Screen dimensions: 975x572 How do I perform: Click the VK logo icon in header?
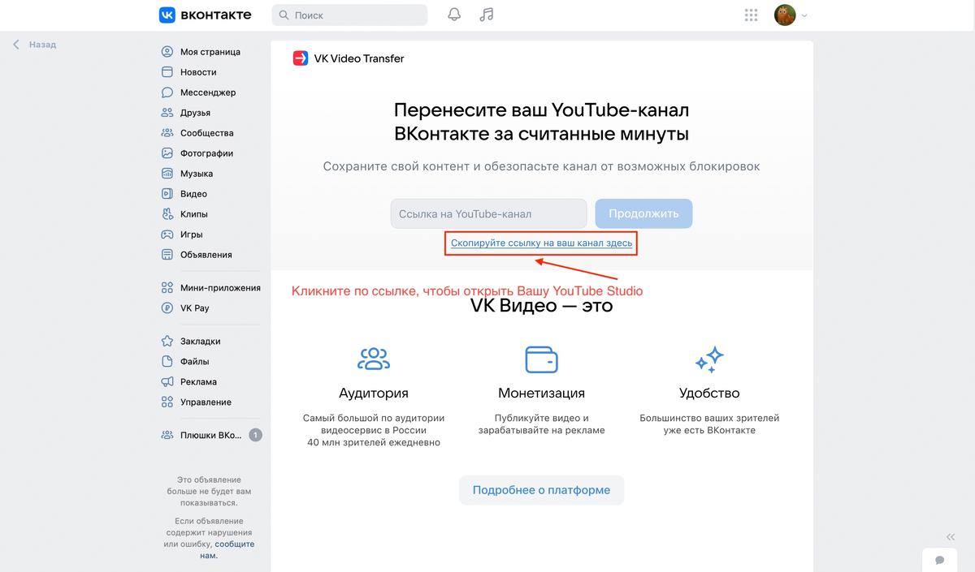click(168, 15)
